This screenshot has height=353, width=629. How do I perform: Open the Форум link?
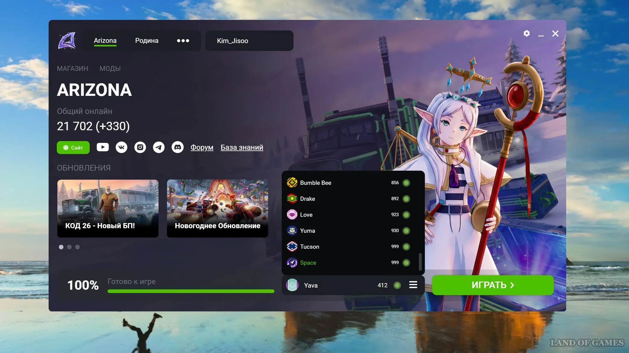click(x=202, y=147)
